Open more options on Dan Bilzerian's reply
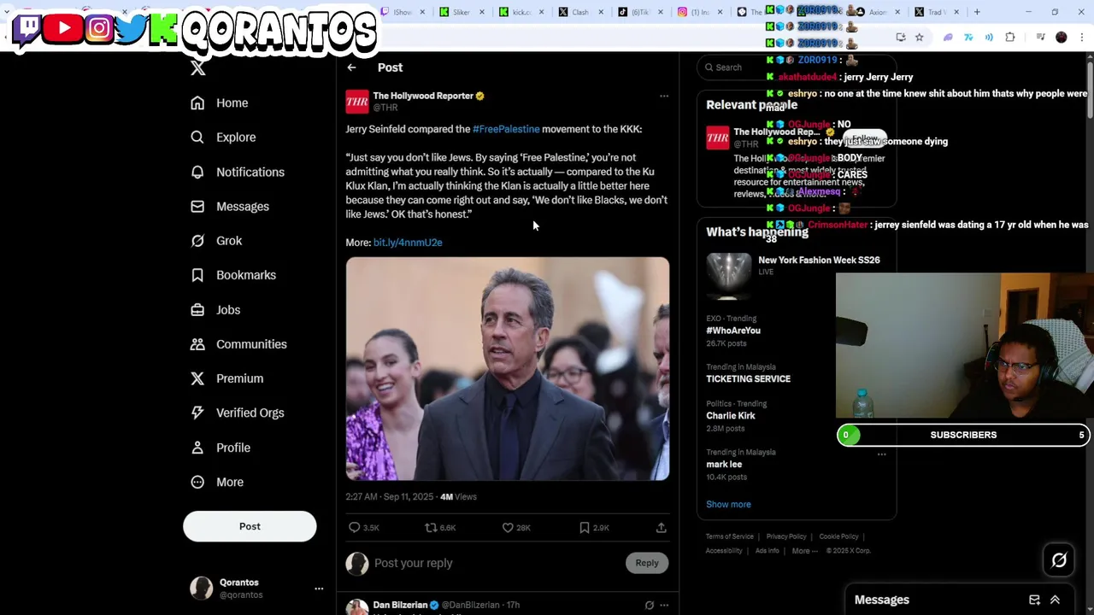 pos(664,606)
